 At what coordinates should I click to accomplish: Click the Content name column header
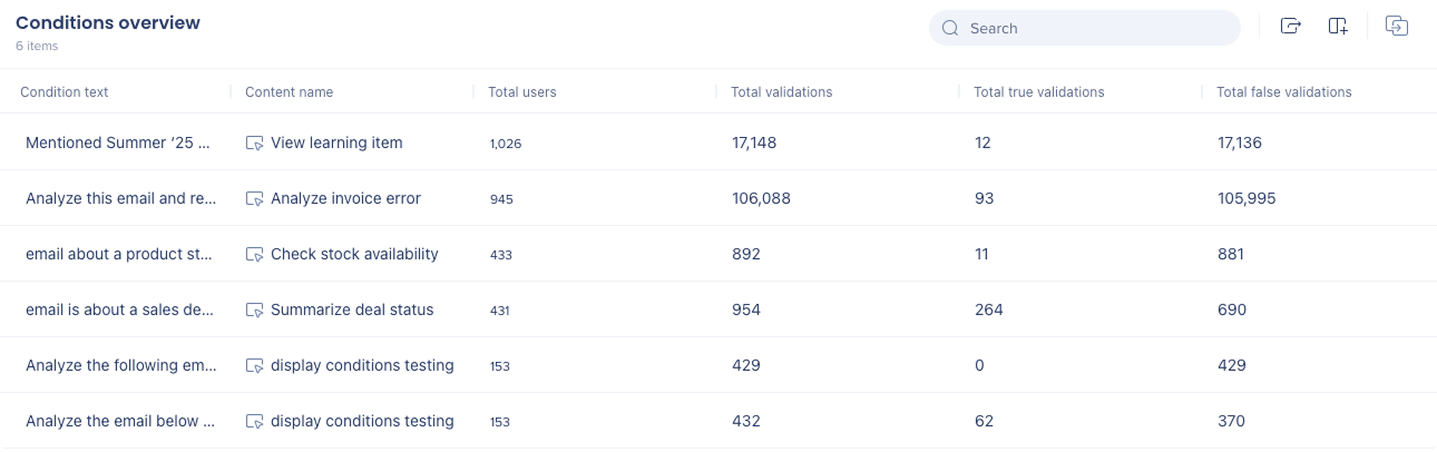[289, 92]
